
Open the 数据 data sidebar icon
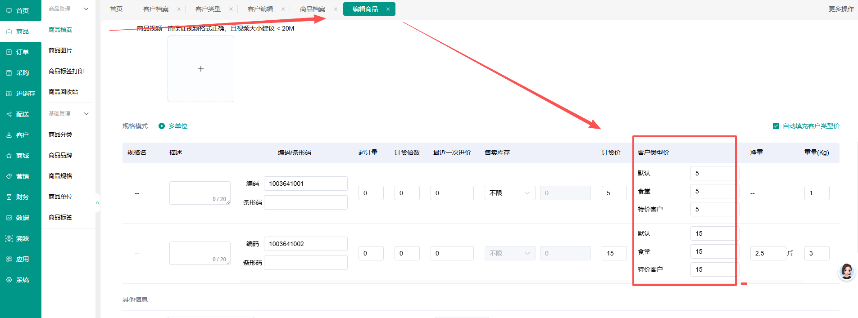pyautogui.click(x=9, y=218)
